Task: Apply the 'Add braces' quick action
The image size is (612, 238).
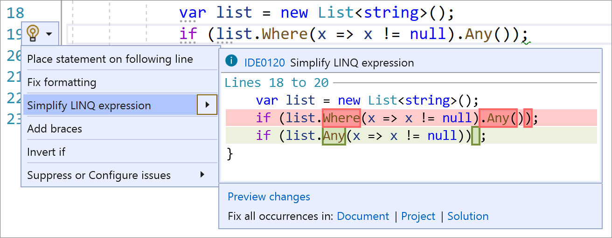Action: [55, 129]
